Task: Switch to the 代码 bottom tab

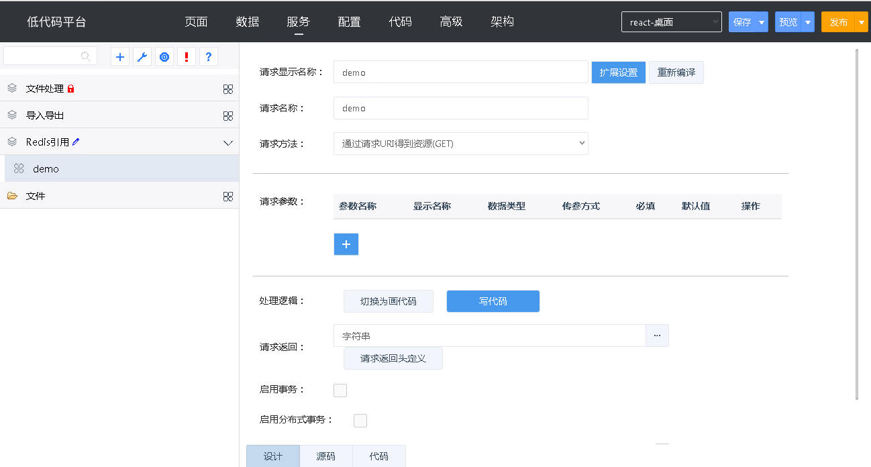Action: 378,456
